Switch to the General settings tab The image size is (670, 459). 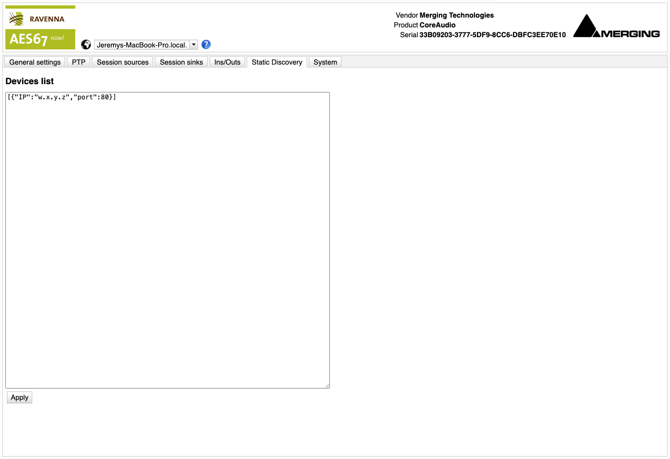pos(35,62)
